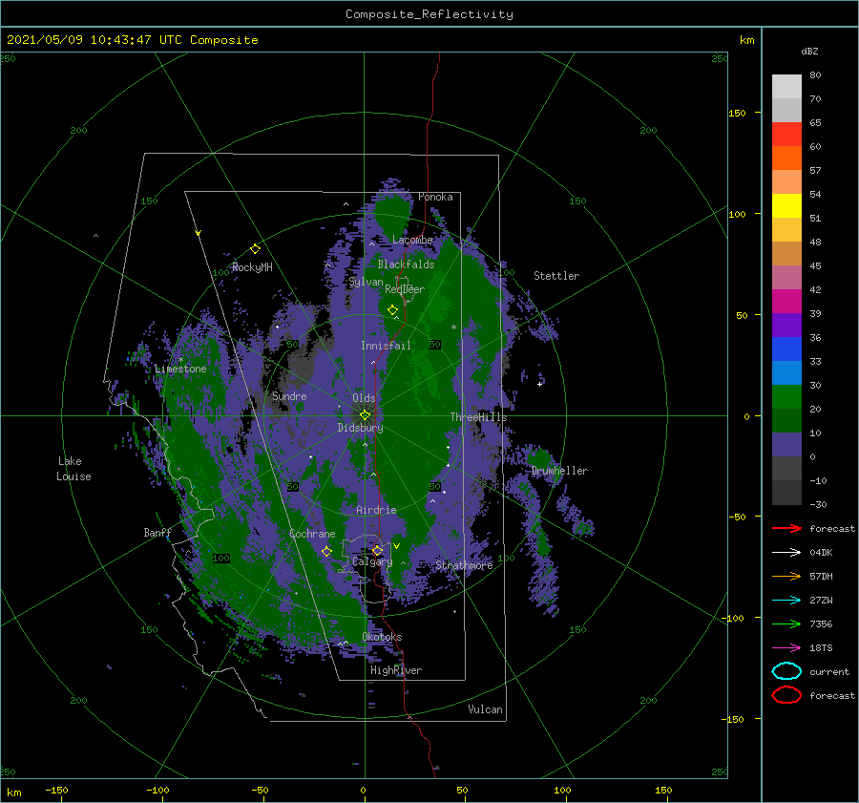Click the green 7356 arrow icon

(x=786, y=623)
